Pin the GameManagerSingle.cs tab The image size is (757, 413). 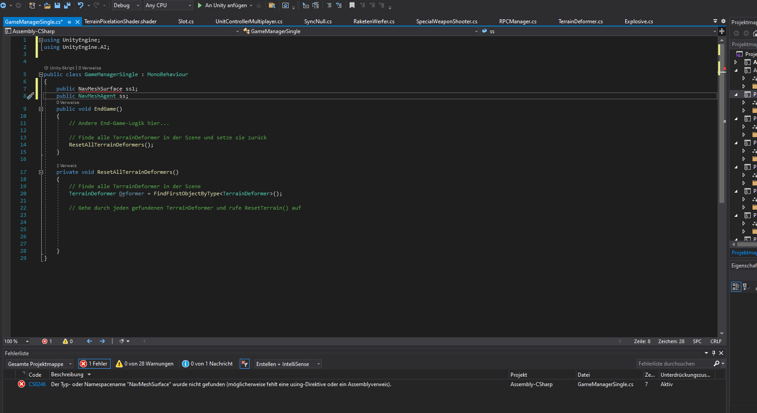click(69, 22)
